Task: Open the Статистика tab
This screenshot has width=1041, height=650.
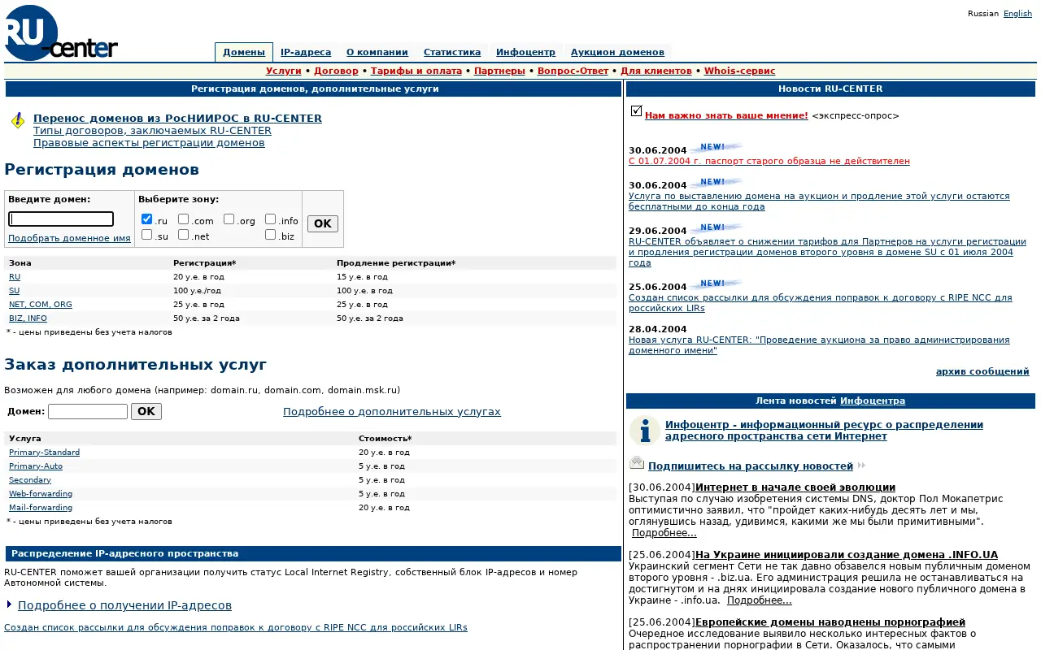Action: tap(452, 52)
